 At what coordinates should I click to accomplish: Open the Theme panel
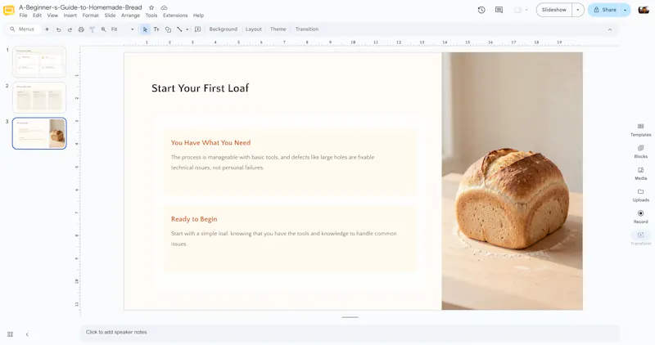pyautogui.click(x=278, y=29)
